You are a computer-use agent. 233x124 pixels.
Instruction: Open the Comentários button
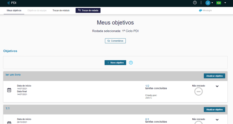pyautogui.click(x=115, y=41)
